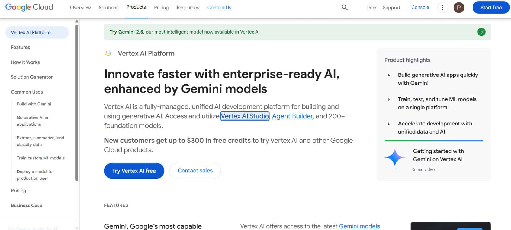Follow the Agent Builder link
This screenshot has height=230, width=511.
coord(293,116)
